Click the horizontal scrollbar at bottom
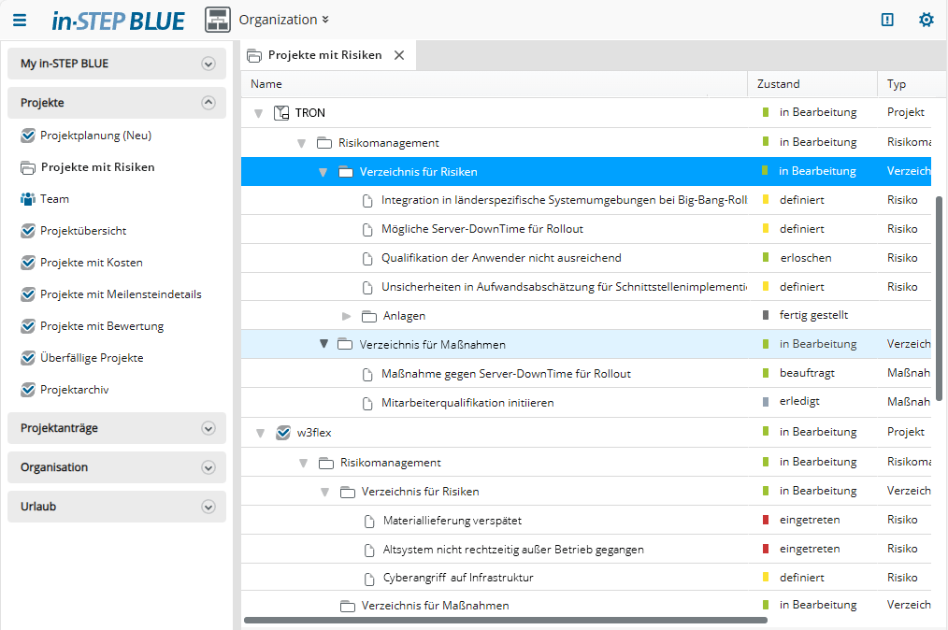The width and height of the screenshot is (948, 630). click(505, 620)
